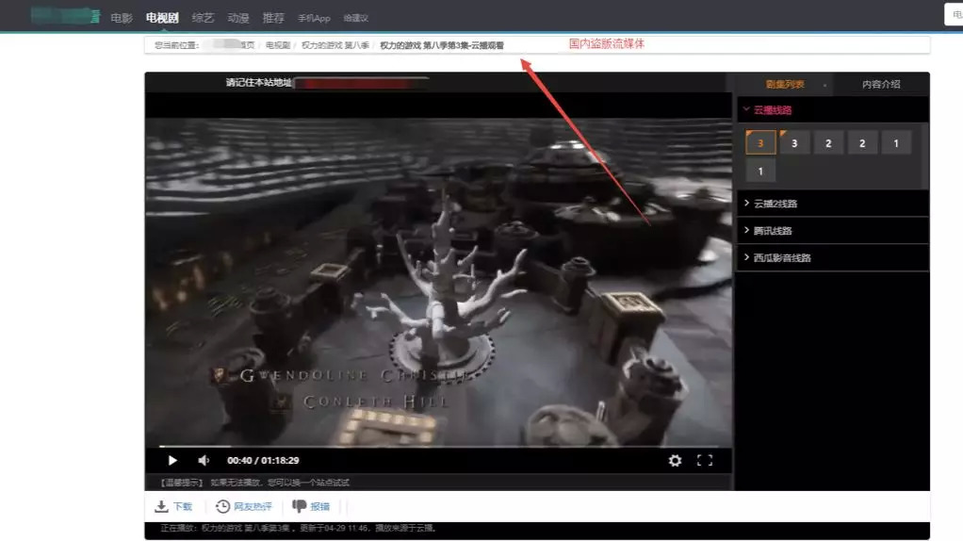Click the 温馨提示 notice text under the player
Viewport: 963px width, 541px height.
coord(254,483)
